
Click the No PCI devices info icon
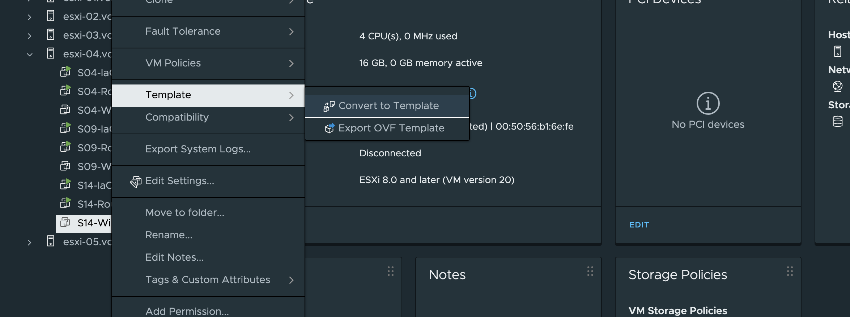pos(708,103)
